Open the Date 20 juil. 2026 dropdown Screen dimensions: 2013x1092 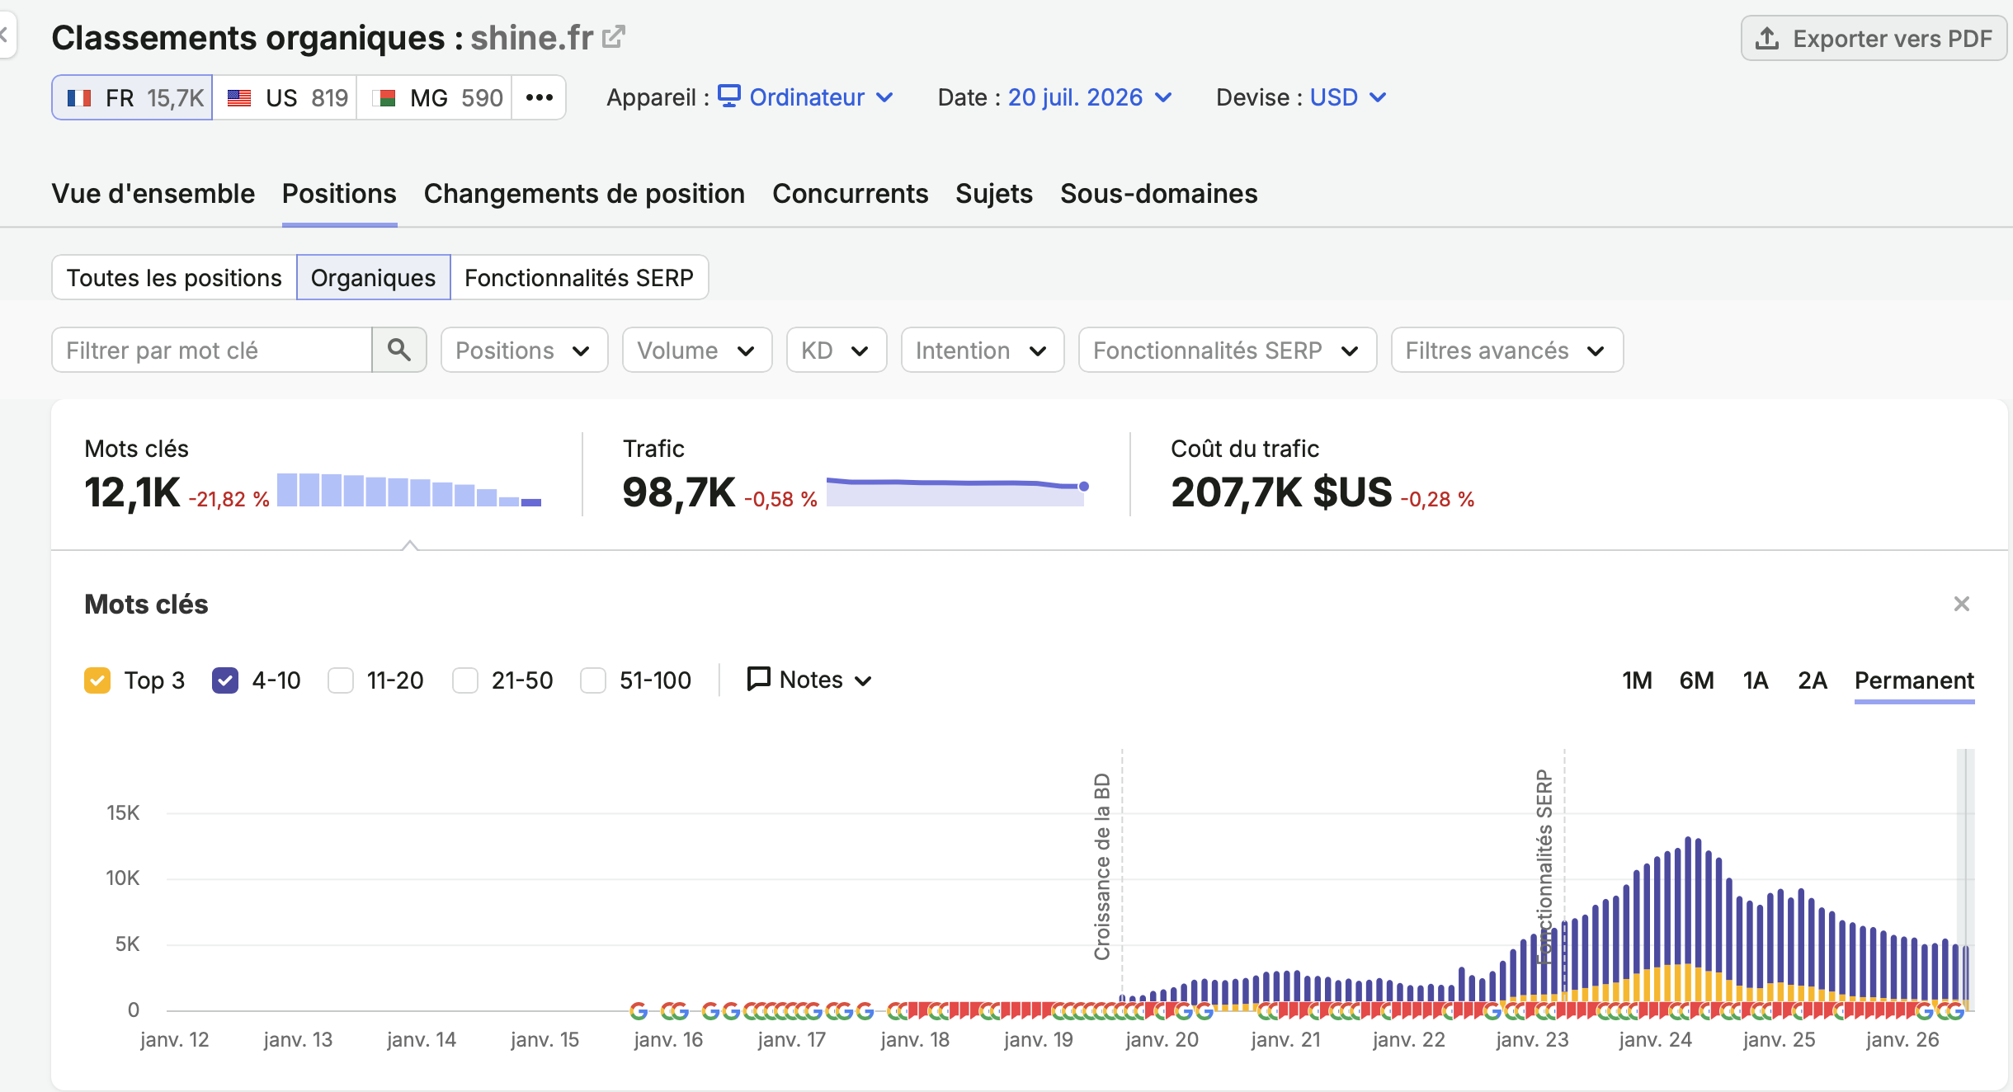[x=1090, y=97]
